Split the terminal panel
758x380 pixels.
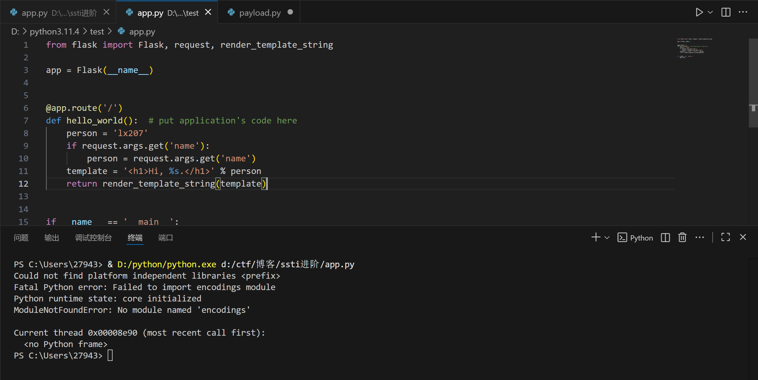pyautogui.click(x=665, y=237)
